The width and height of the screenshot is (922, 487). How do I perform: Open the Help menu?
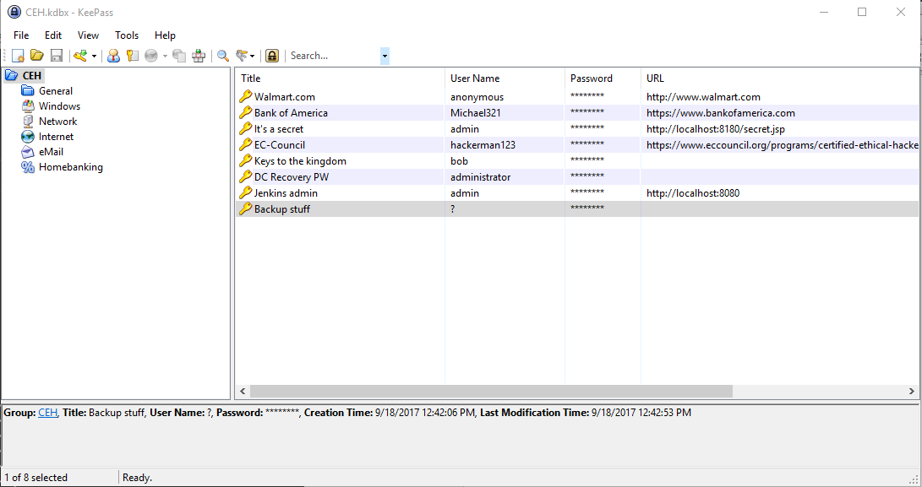pos(166,35)
